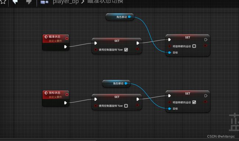Open the player_bp breadcrumb link

pos(66,2)
